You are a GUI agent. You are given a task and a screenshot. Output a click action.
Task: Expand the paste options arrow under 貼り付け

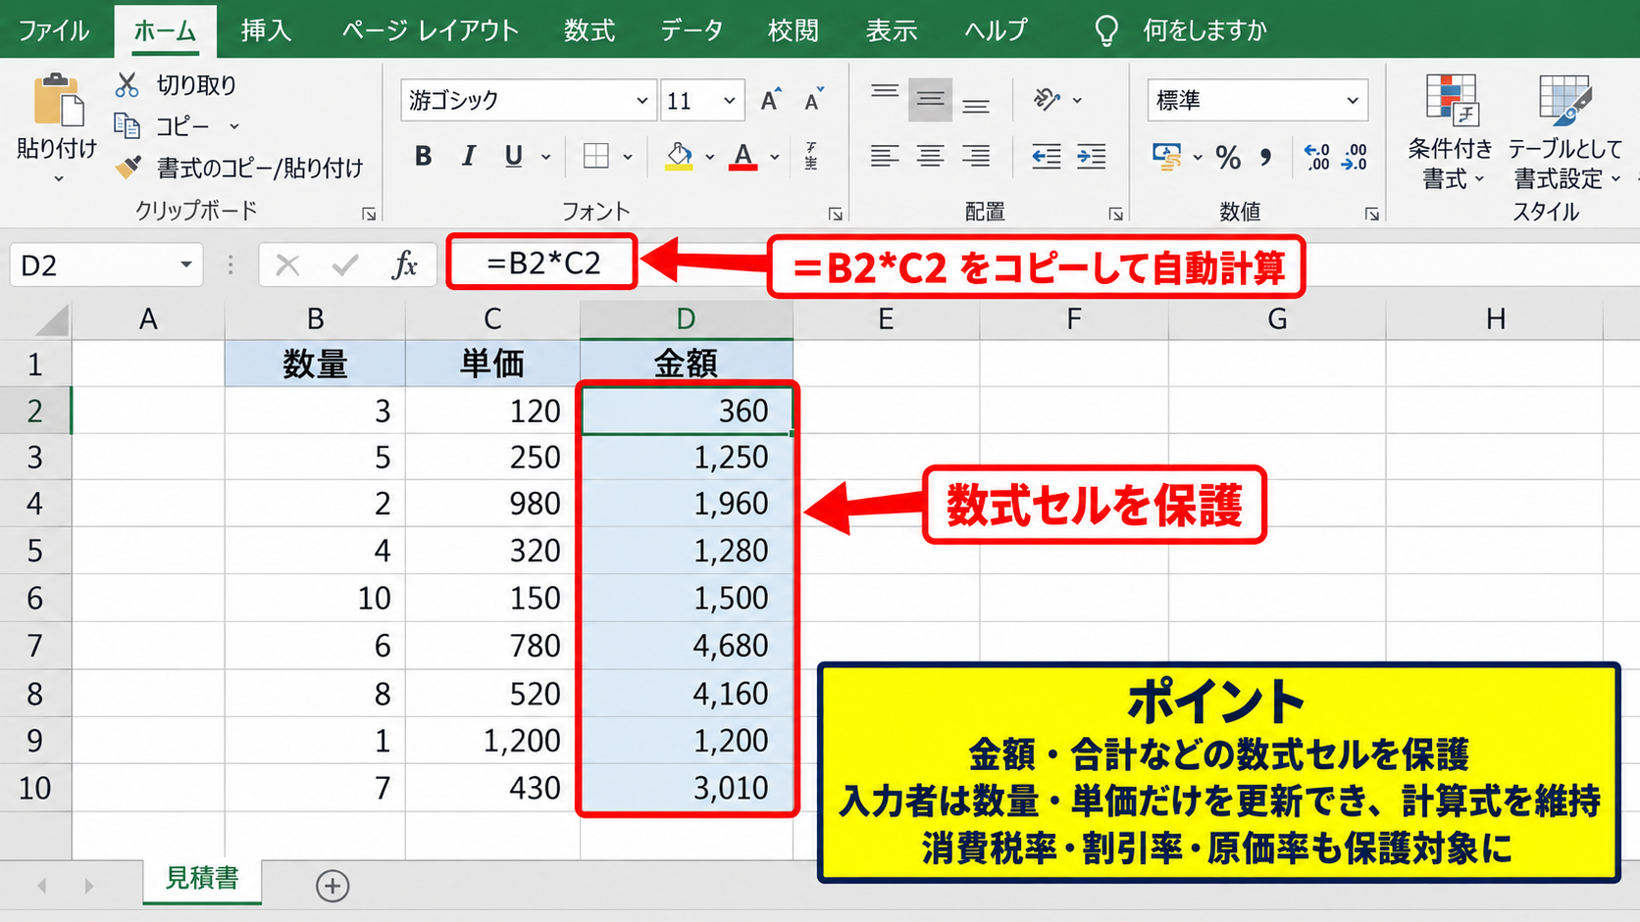point(58,178)
